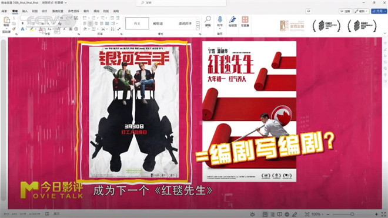Select the Format Painter brush

click(x=14, y=29)
